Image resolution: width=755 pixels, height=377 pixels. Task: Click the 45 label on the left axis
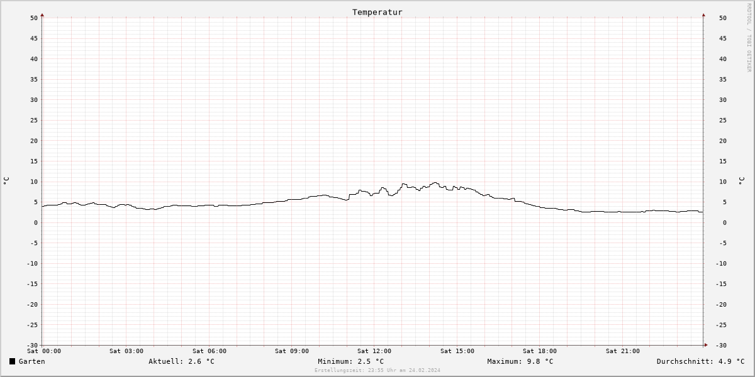34,38
